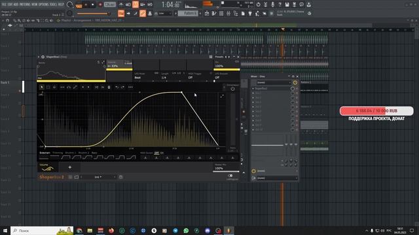
Task: Toggle the ShaperBox shaper power button
Action: click(x=233, y=89)
